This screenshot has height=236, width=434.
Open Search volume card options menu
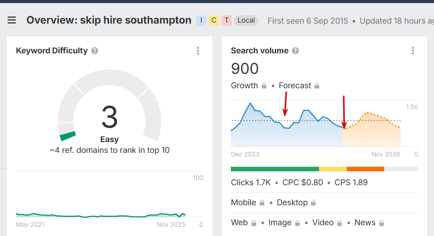[413, 51]
